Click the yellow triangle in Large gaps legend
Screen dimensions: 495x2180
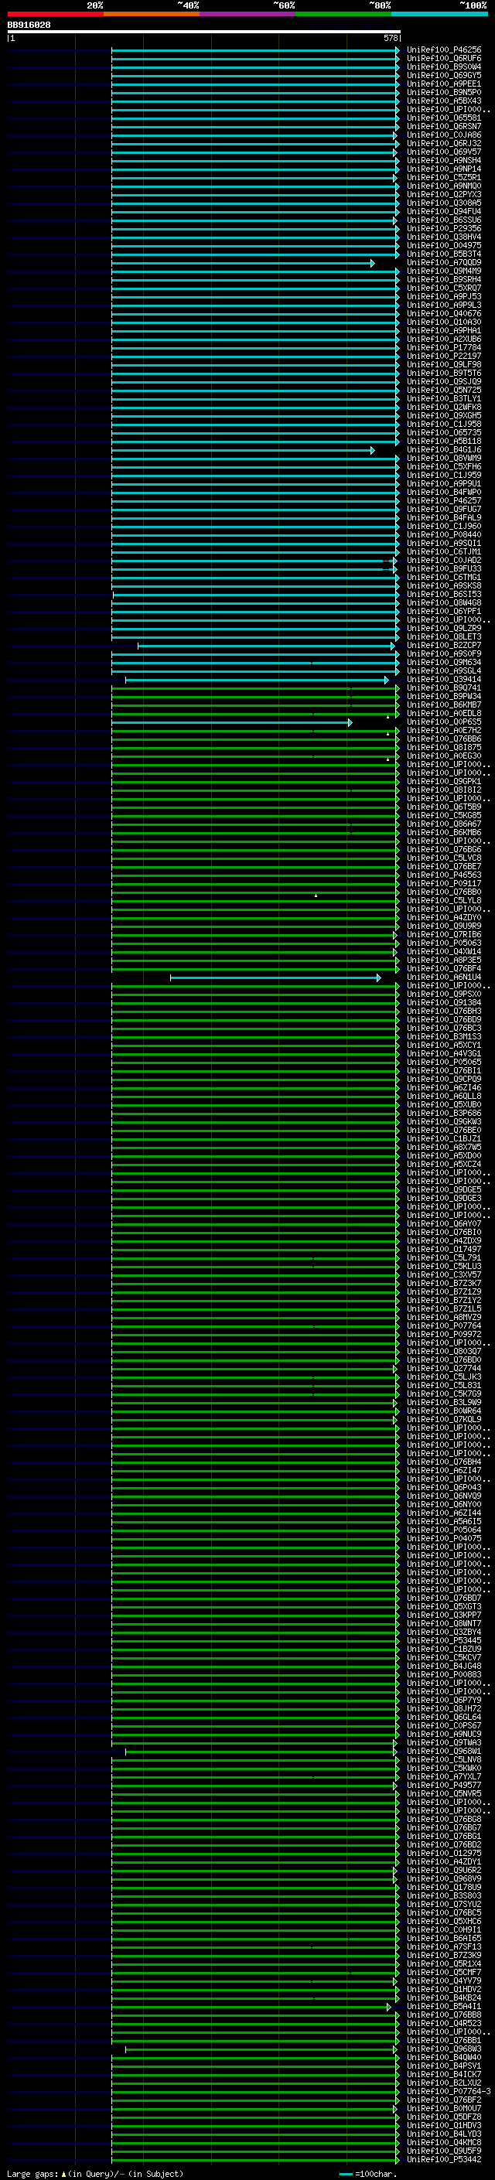coord(63,2174)
